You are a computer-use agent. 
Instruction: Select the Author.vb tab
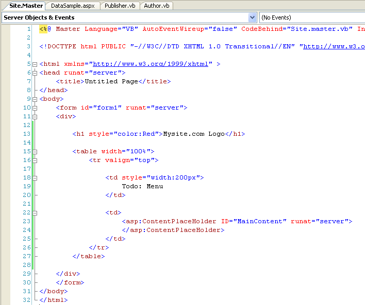coord(157,6)
